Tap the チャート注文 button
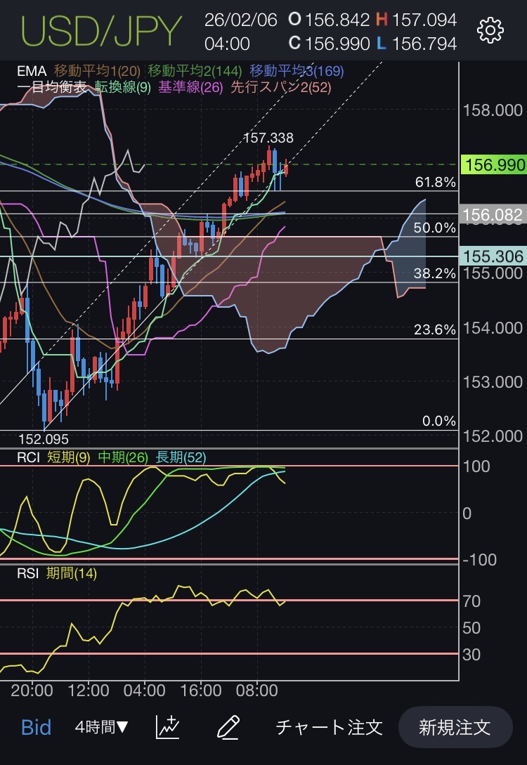 329,726
